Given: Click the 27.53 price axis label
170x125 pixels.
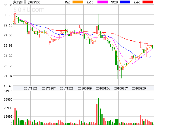Looking at the screenshot, I should point(8,35).
